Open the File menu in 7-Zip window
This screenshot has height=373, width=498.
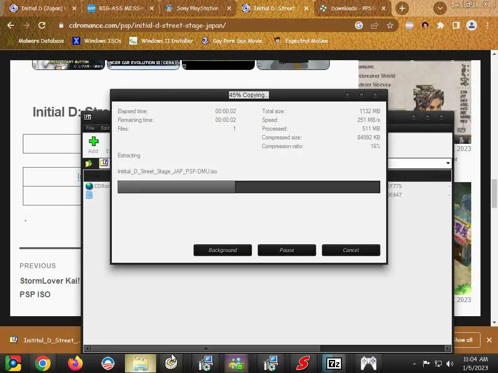[90, 128]
